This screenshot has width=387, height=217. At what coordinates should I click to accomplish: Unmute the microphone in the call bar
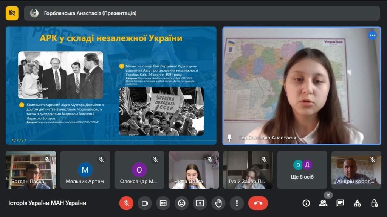point(126,203)
